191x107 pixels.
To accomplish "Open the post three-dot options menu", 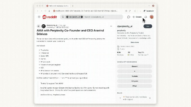I will point(111,26).
